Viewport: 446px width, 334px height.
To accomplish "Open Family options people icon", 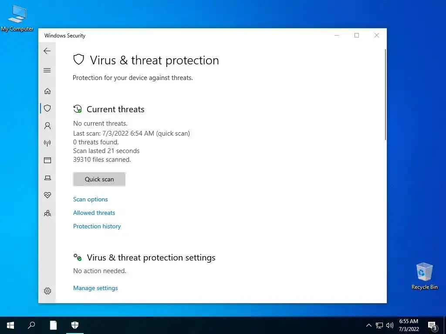I will (x=47, y=213).
